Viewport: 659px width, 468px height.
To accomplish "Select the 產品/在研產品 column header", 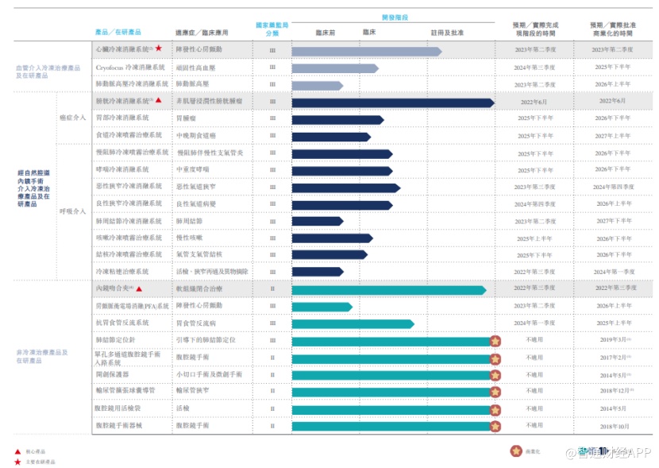I will tap(118, 33).
